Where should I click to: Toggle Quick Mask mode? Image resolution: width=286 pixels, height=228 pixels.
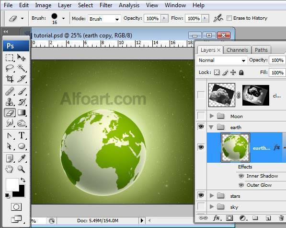(x=16, y=207)
